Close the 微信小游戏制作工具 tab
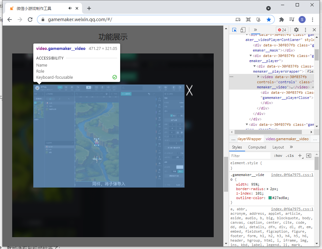 point(77,8)
